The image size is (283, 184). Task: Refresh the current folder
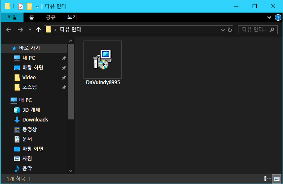point(229,30)
